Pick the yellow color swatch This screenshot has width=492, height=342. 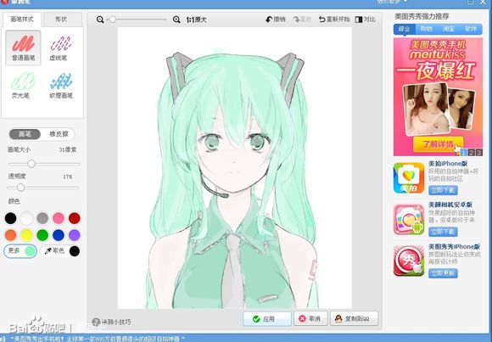[x=26, y=235]
